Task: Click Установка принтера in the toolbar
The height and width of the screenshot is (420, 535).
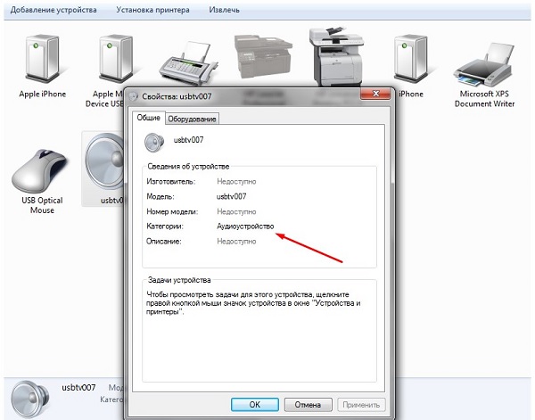Action: point(152,10)
